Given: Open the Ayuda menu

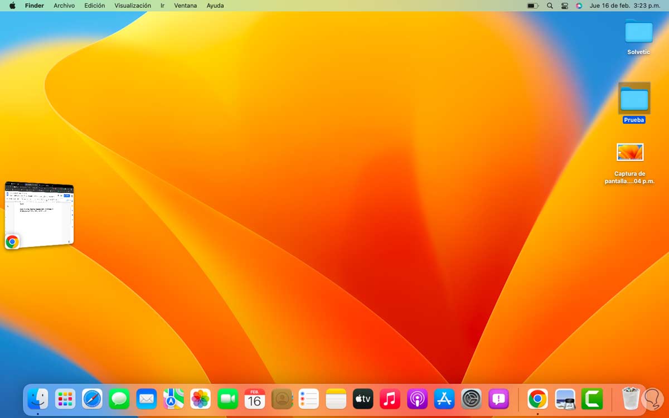Looking at the screenshot, I should (x=215, y=6).
